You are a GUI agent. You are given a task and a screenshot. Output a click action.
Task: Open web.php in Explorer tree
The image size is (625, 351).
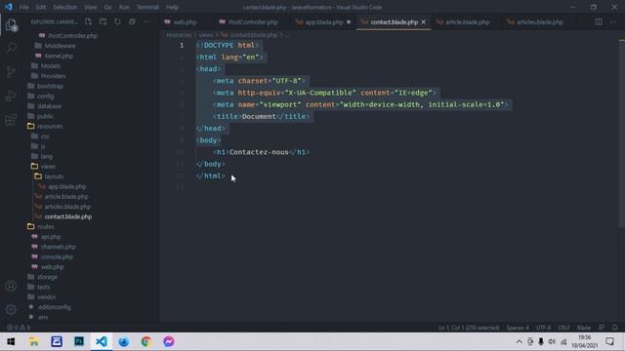coord(52,266)
